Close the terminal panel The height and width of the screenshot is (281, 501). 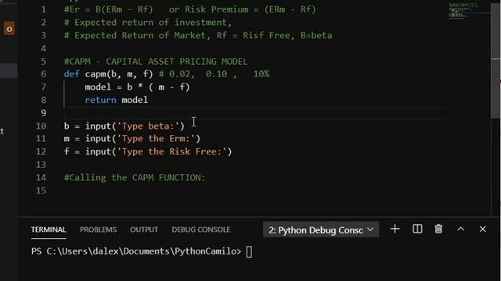coord(482,229)
